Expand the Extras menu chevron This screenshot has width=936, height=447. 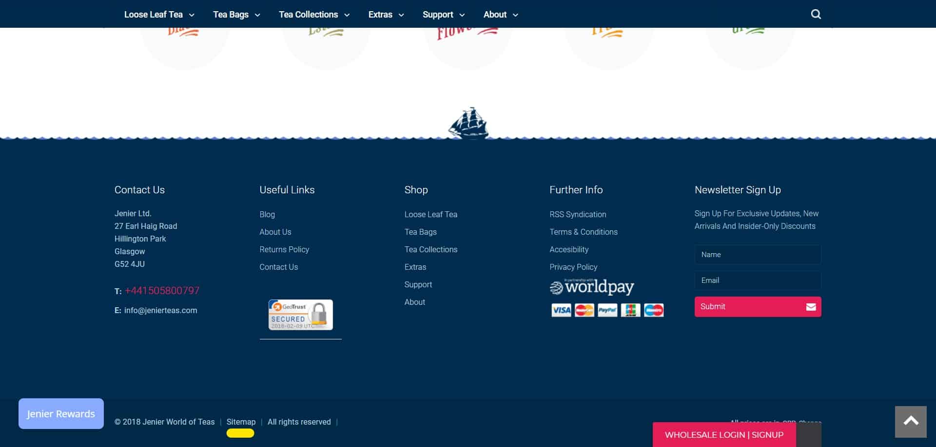(401, 15)
